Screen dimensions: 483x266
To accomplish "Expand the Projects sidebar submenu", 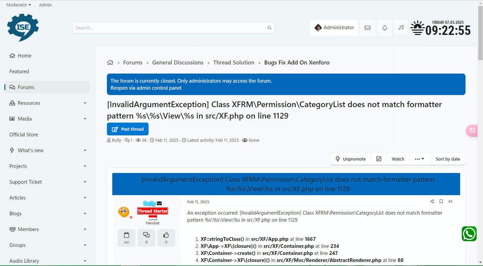I will click(85, 166).
